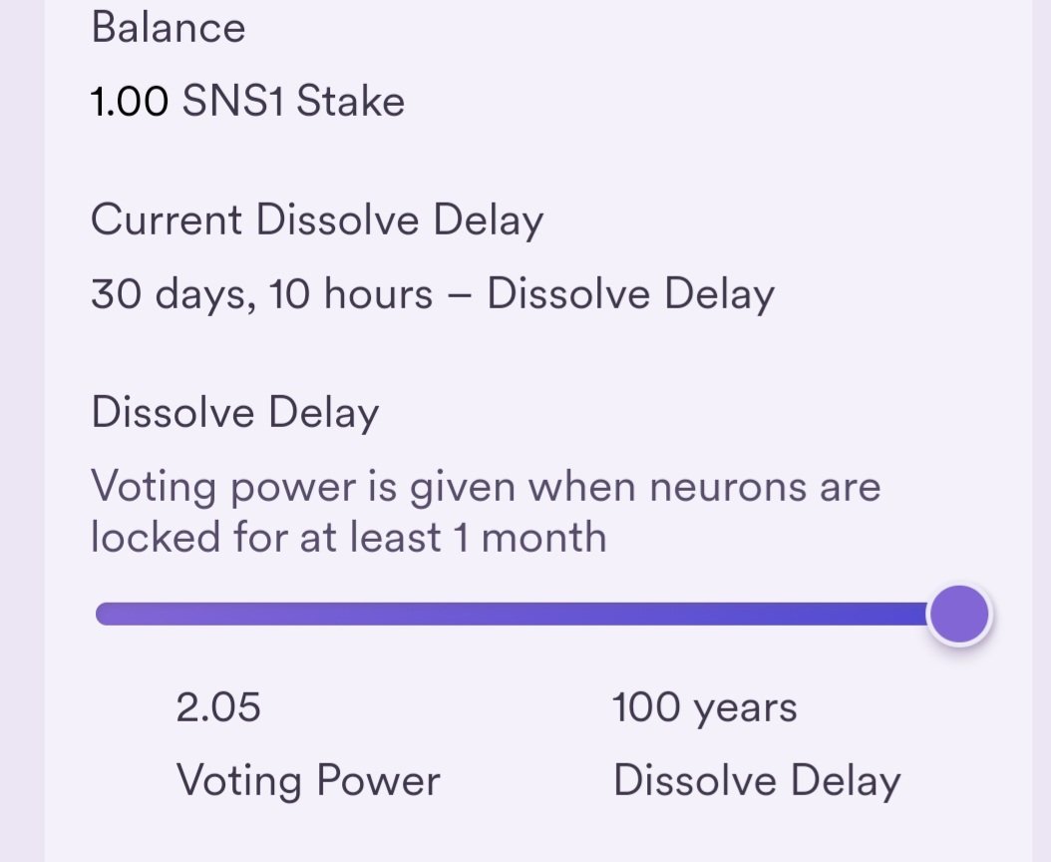Click the word 'Stake' in balance row
Image resolution: width=1051 pixels, height=862 pixels.
[x=351, y=102]
